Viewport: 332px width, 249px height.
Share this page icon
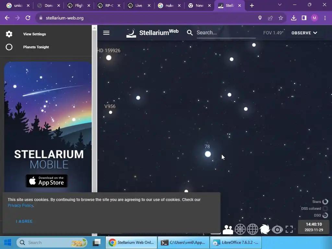[x=270, y=18]
